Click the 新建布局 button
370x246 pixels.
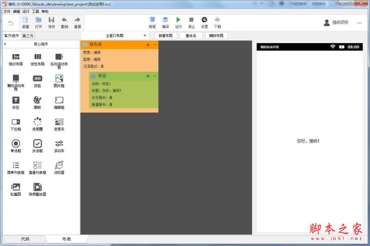[x=166, y=36]
